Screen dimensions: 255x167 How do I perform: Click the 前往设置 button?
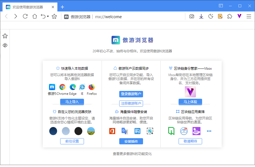point(72,141)
